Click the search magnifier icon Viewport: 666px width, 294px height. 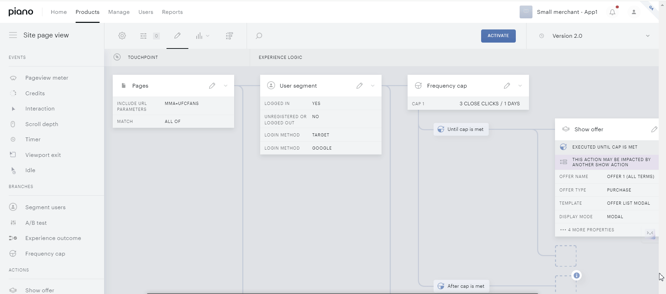259,36
